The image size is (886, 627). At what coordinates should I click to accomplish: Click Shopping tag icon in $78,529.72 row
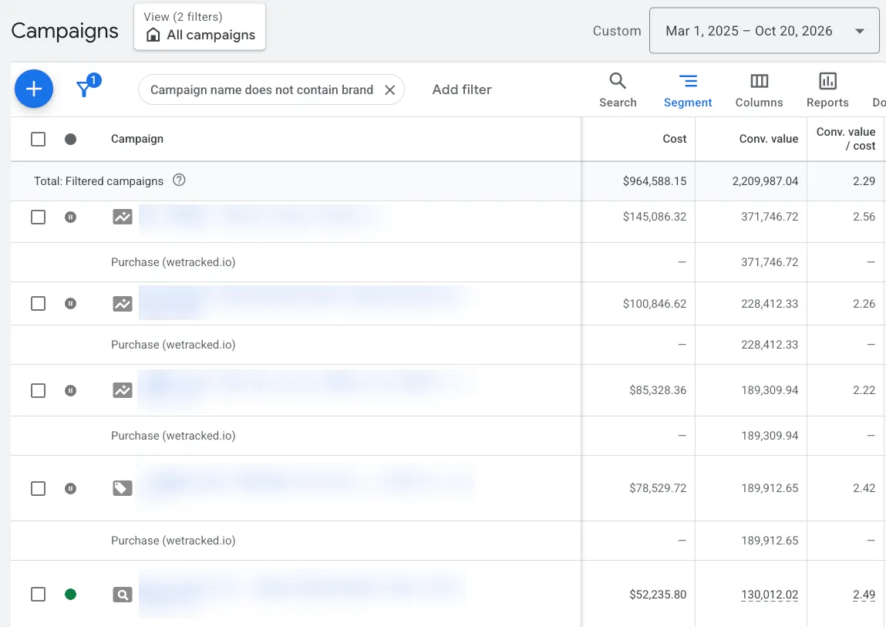point(123,488)
